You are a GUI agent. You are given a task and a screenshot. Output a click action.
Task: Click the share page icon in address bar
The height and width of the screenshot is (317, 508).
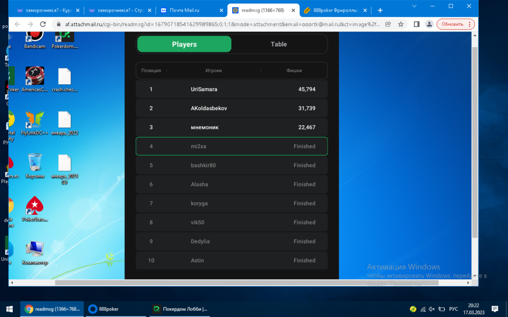(388, 24)
